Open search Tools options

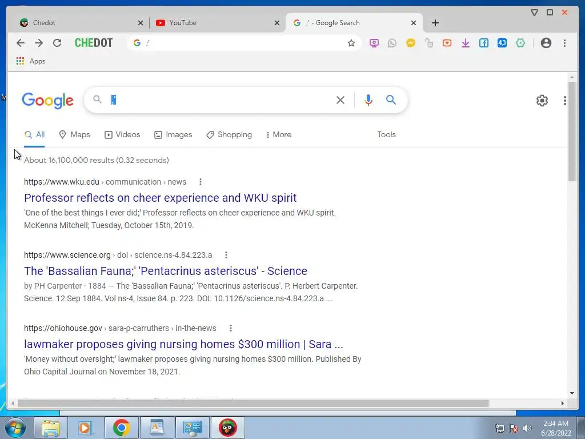point(387,135)
